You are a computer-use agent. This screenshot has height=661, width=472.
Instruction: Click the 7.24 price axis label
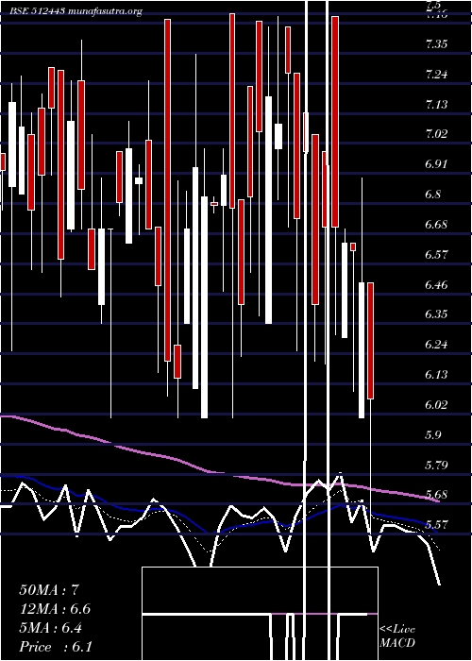click(437, 75)
